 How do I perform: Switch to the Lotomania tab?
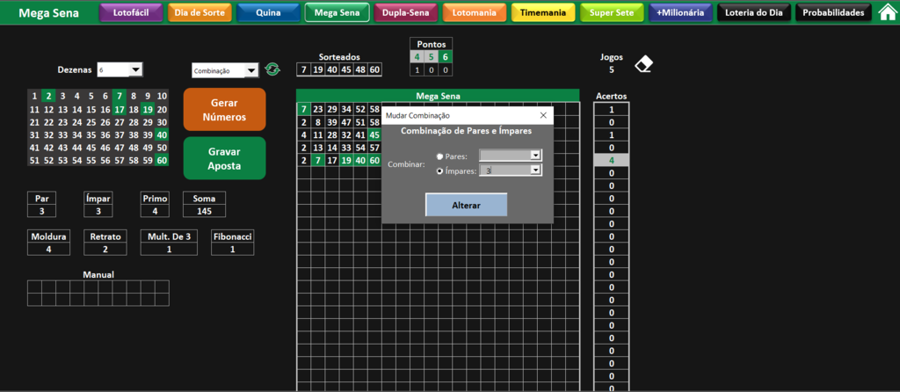tap(474, 12)
